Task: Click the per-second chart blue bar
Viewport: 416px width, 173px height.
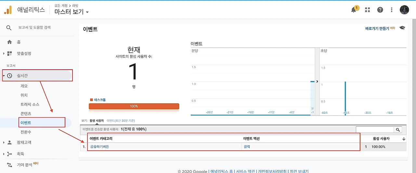Action: (345, 98)
